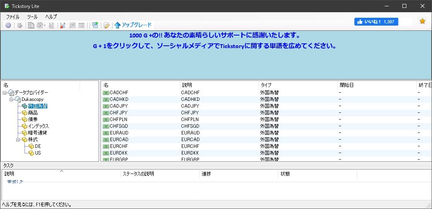Screen dimensions: 432x209
Task: Click the 進捗 column header
Action: click(238, 174)
